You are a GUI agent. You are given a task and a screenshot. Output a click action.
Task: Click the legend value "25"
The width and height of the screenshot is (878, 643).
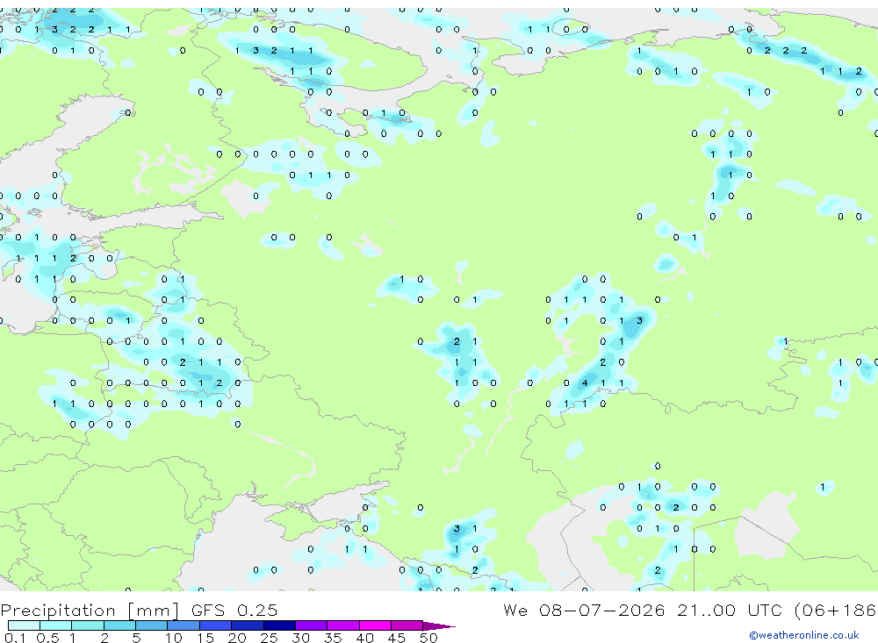pyautogui.click(x=270, y=638)
